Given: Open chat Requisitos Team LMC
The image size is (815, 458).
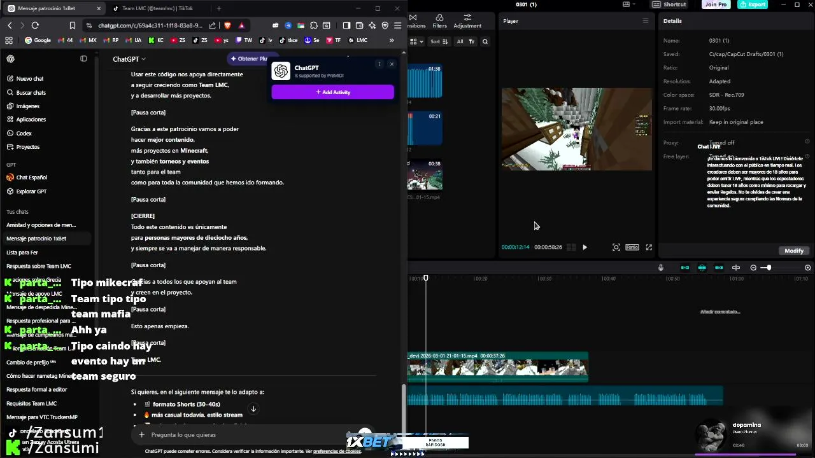Looking at the screenshot, I should point(32,403).
